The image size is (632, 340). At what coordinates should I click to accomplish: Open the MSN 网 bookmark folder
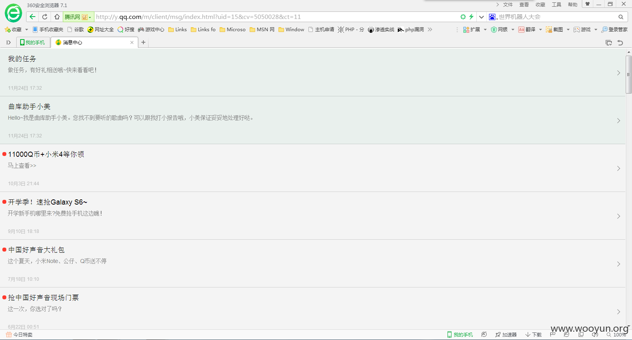coord(262,30)
